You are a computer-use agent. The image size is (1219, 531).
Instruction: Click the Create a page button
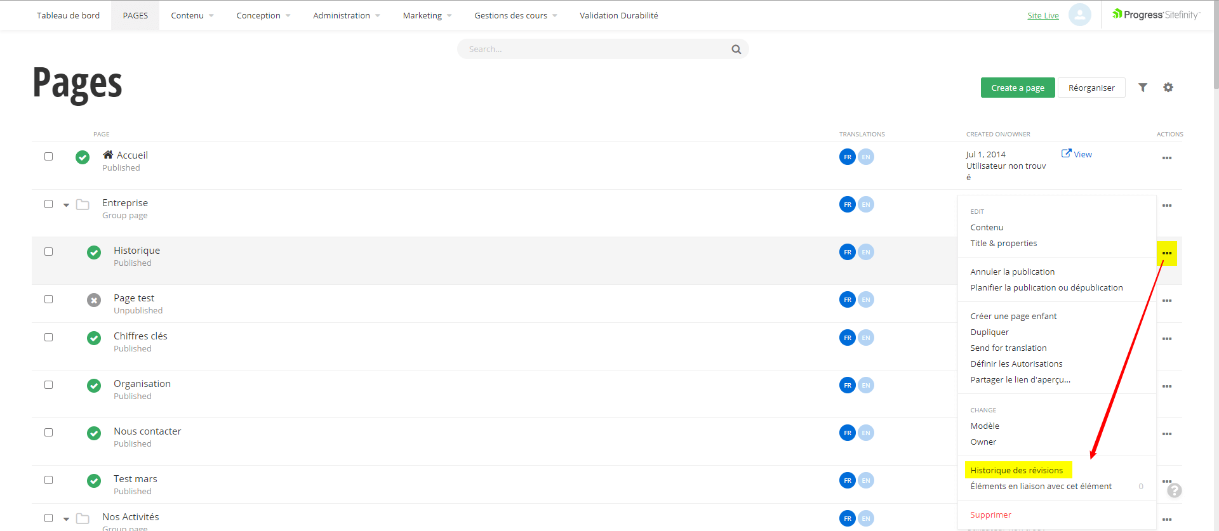[1017, 88]
